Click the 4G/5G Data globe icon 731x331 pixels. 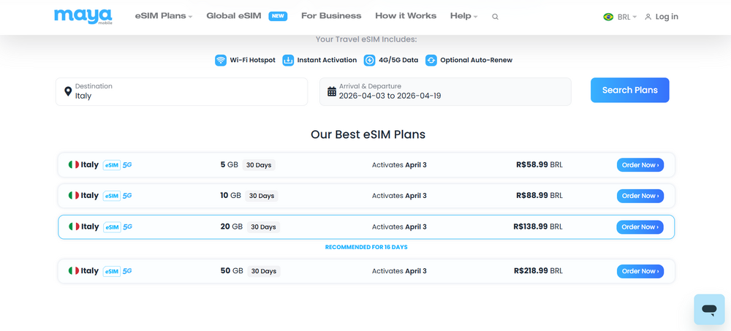click(370, 60)
